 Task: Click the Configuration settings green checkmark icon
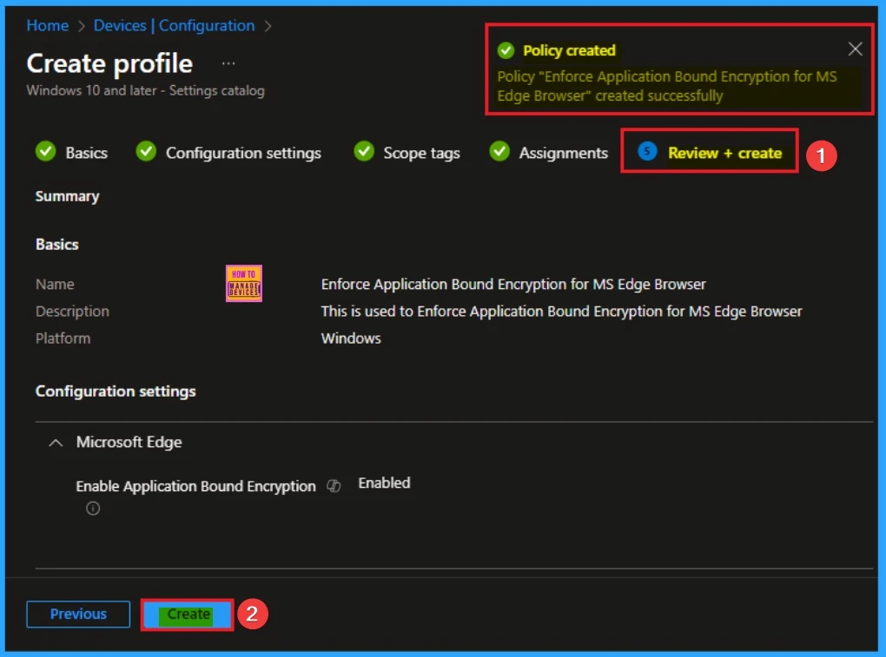click(146, 151)
